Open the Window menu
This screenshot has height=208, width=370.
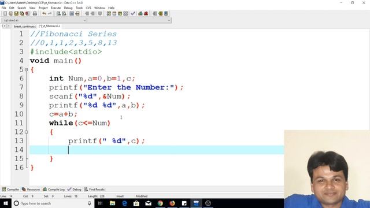coord(99,8)
